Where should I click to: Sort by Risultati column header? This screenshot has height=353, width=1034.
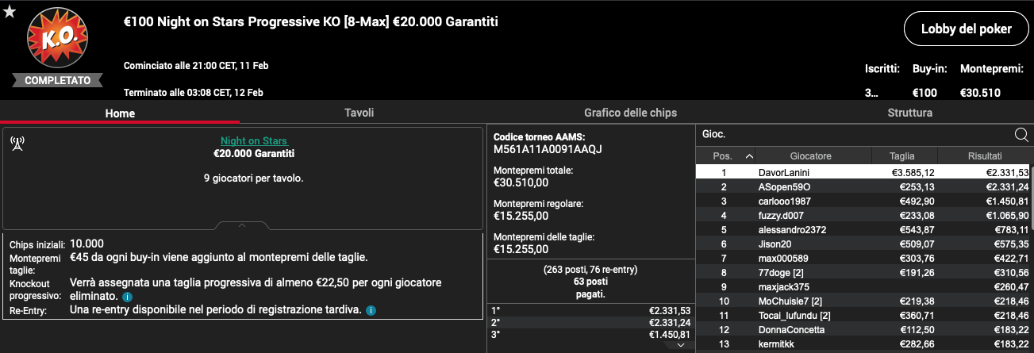pyautogui.click(x=984, y=156)
